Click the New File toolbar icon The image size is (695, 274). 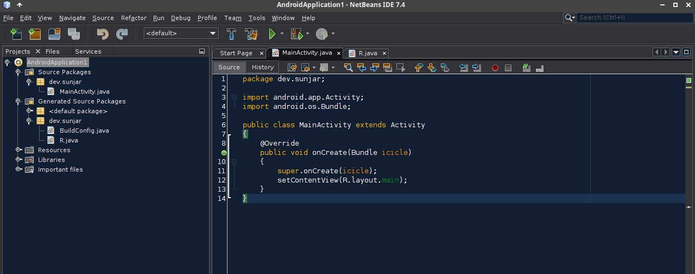[16, 34]
